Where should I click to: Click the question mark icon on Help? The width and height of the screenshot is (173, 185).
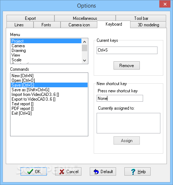point(133,172)
